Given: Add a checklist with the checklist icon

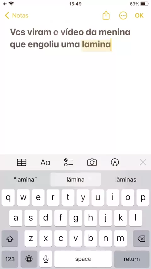Looking at the screenshot, I should [68, 162].
